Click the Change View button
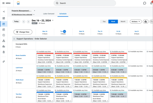This screenshot has height=103, width=153. point(23,32)
